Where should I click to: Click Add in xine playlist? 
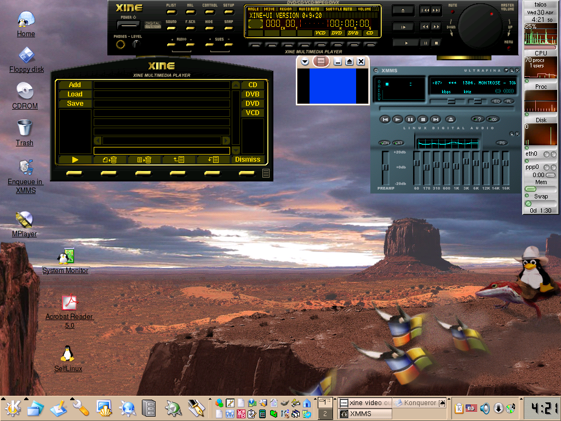pos(75,85)
